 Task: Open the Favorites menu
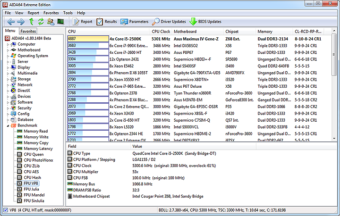pos(51,13)
